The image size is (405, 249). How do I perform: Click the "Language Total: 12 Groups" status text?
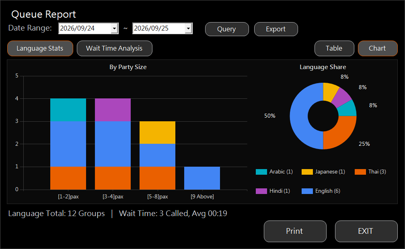57,213
